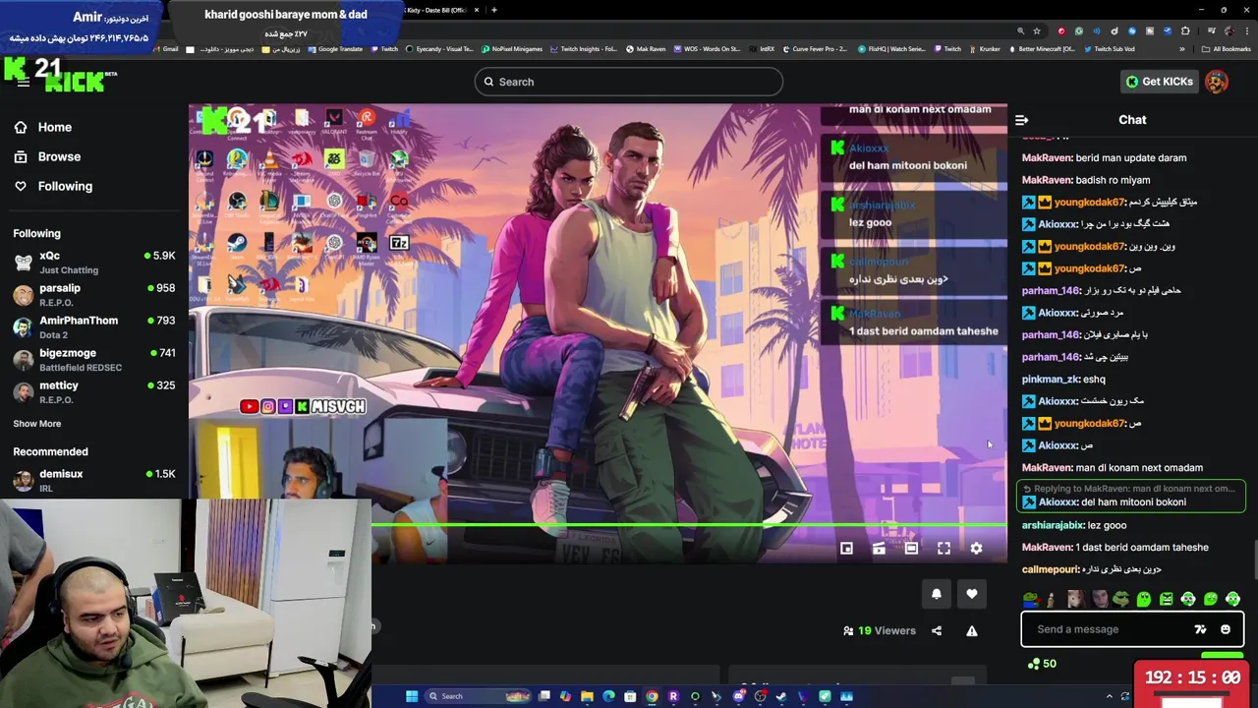Click the share stream icon
The width and height of the screenshot is (1258, 708).
[x=937, y=631]
